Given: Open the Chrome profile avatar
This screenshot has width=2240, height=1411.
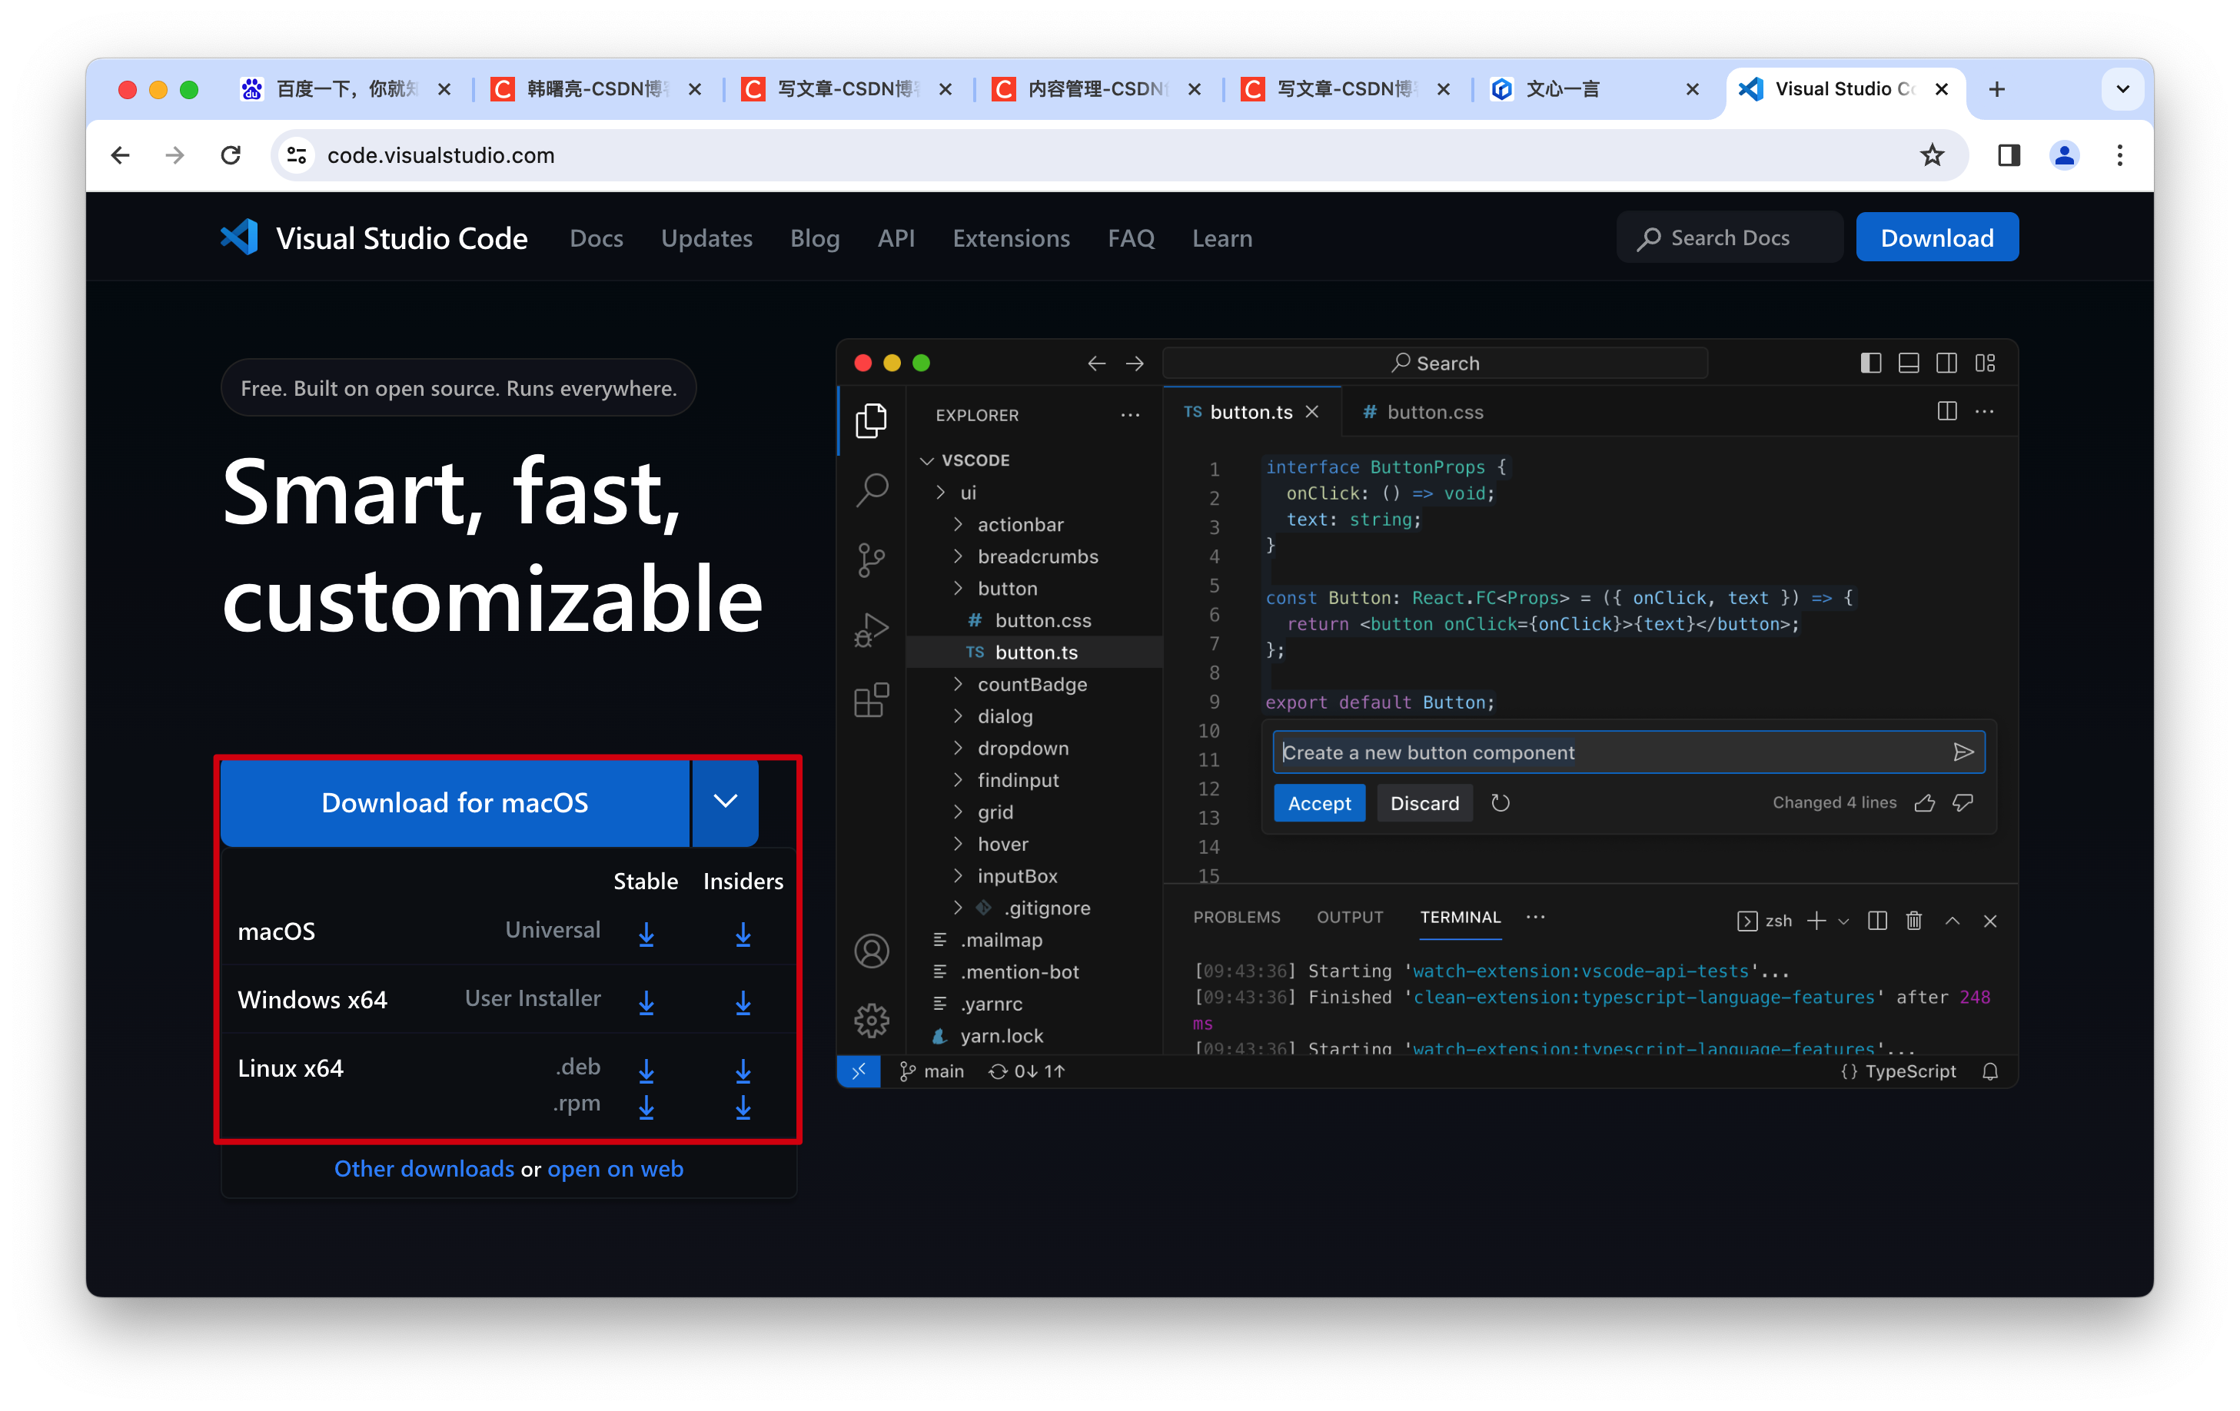Looking at the screenshot, I should [2064, 155].
